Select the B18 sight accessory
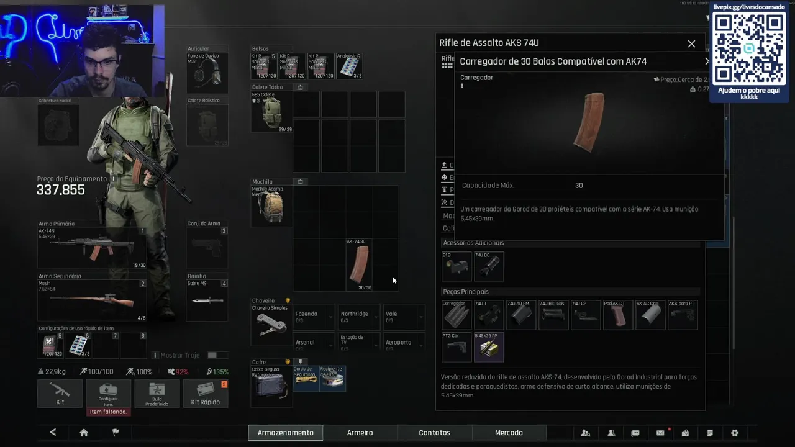 click(x=456, y=266)
